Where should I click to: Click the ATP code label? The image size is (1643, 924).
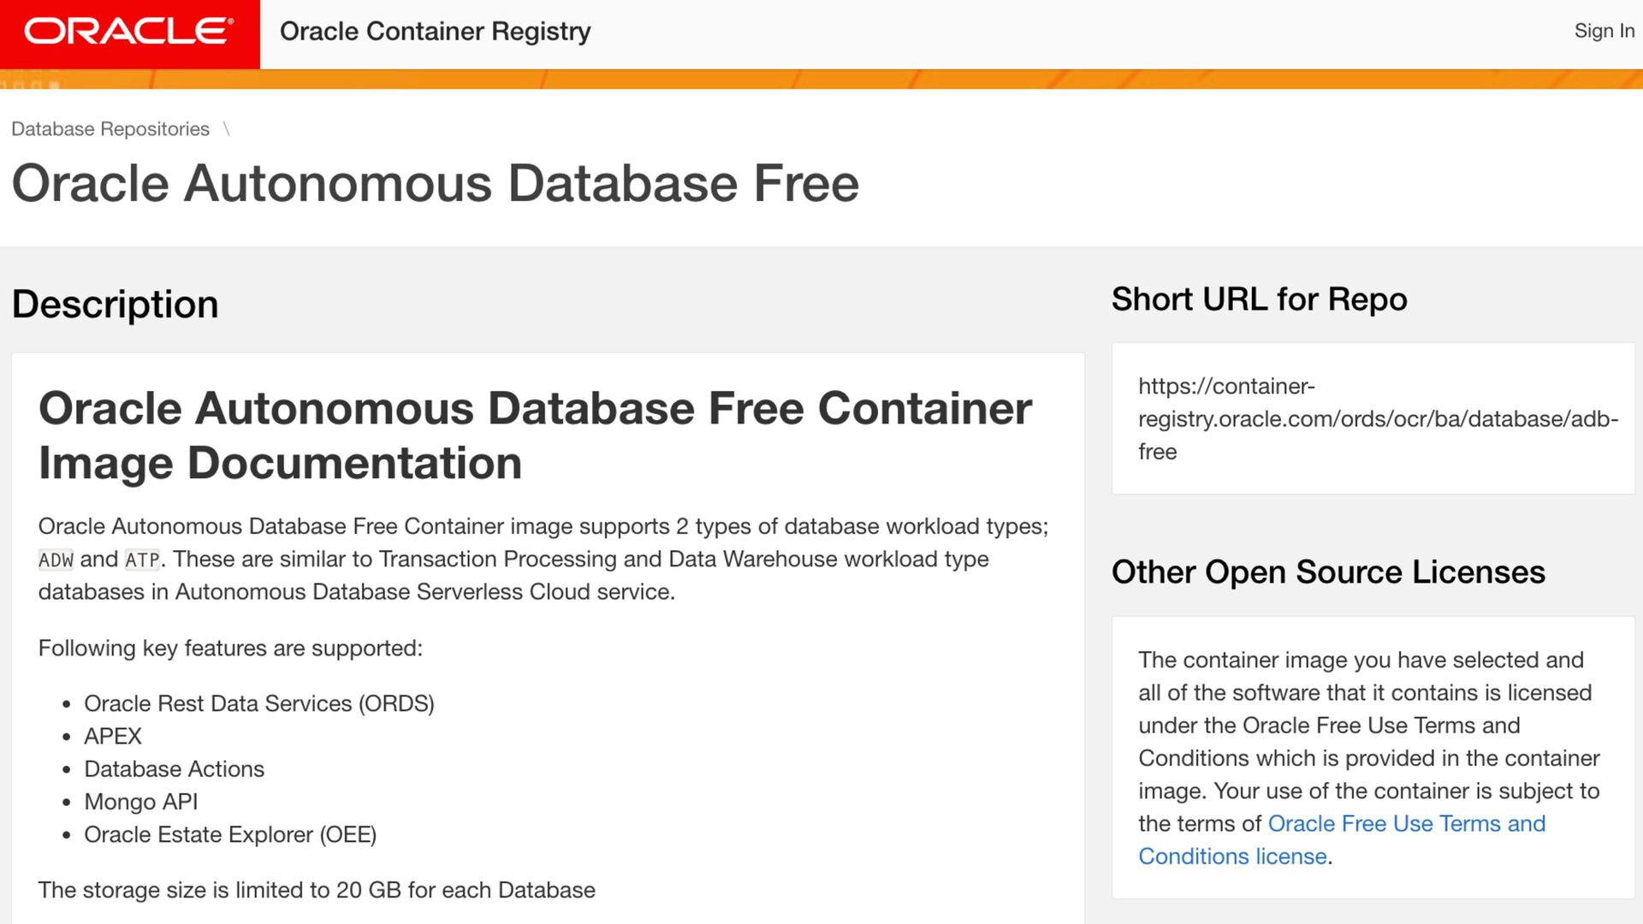coord(142,560)
